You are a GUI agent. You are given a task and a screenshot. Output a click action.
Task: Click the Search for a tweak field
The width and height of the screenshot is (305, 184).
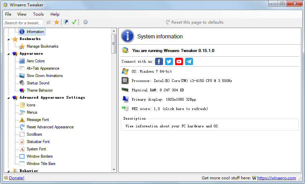[x=23, y=23]
